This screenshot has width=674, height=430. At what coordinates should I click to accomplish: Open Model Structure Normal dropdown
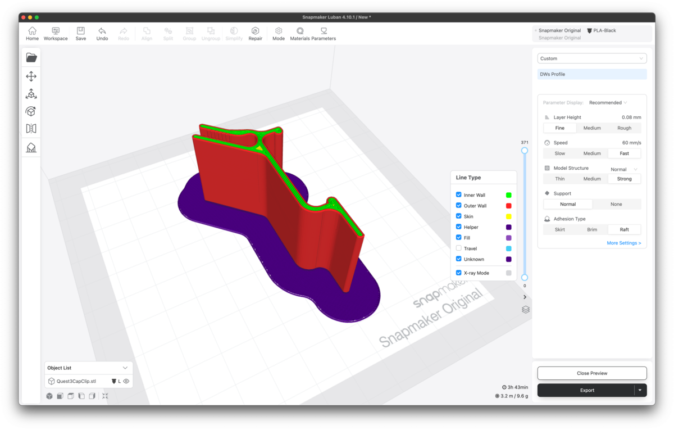pyautogui.click(x=624, y=169)
